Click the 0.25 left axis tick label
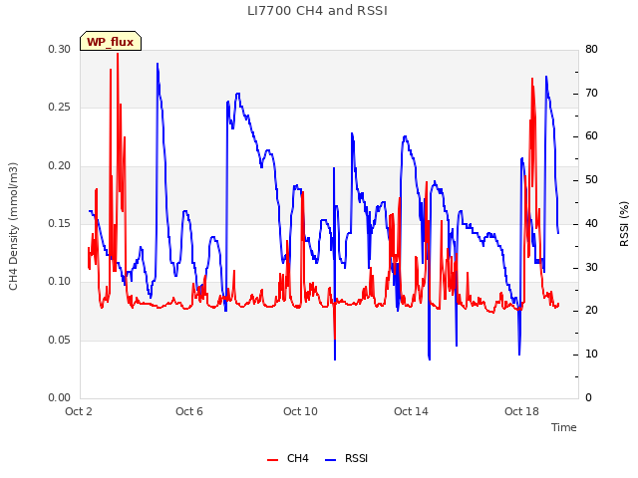 coord(60,108)
